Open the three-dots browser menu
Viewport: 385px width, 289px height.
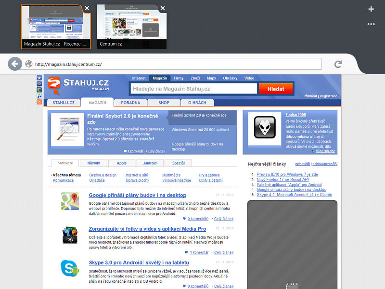tap(371, 24)
